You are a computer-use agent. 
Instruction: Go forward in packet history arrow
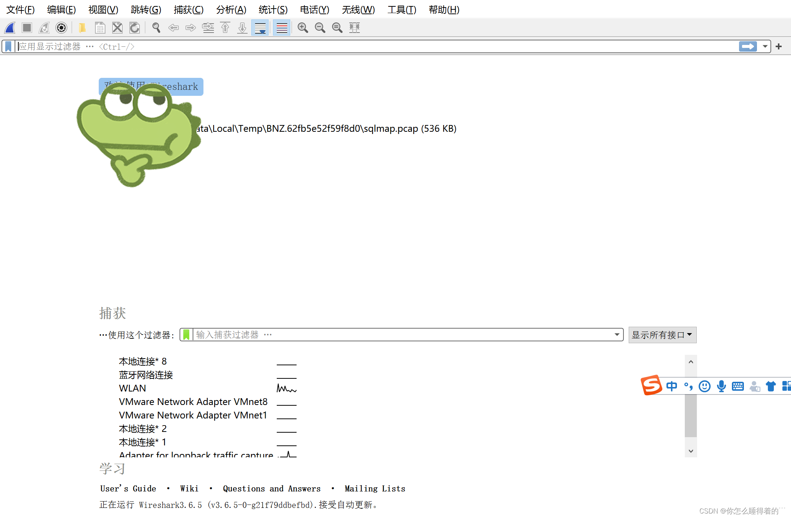191,28
